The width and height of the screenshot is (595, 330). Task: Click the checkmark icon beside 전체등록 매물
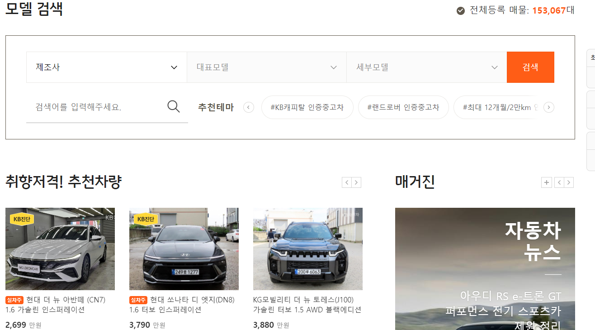(x=461, y=10)
